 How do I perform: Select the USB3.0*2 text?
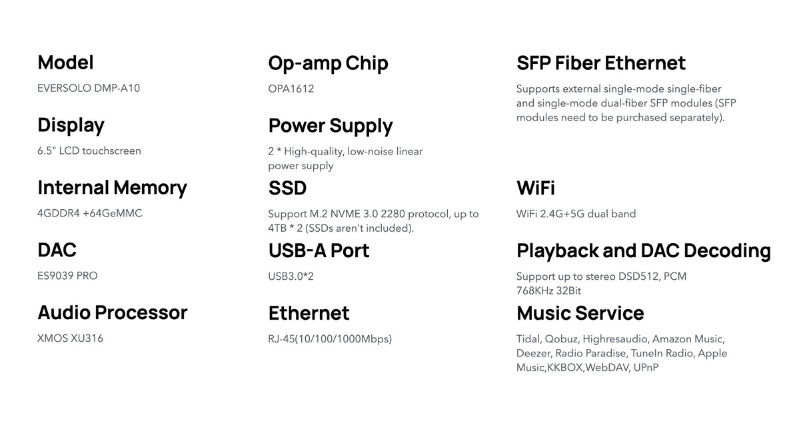(291, 276)
